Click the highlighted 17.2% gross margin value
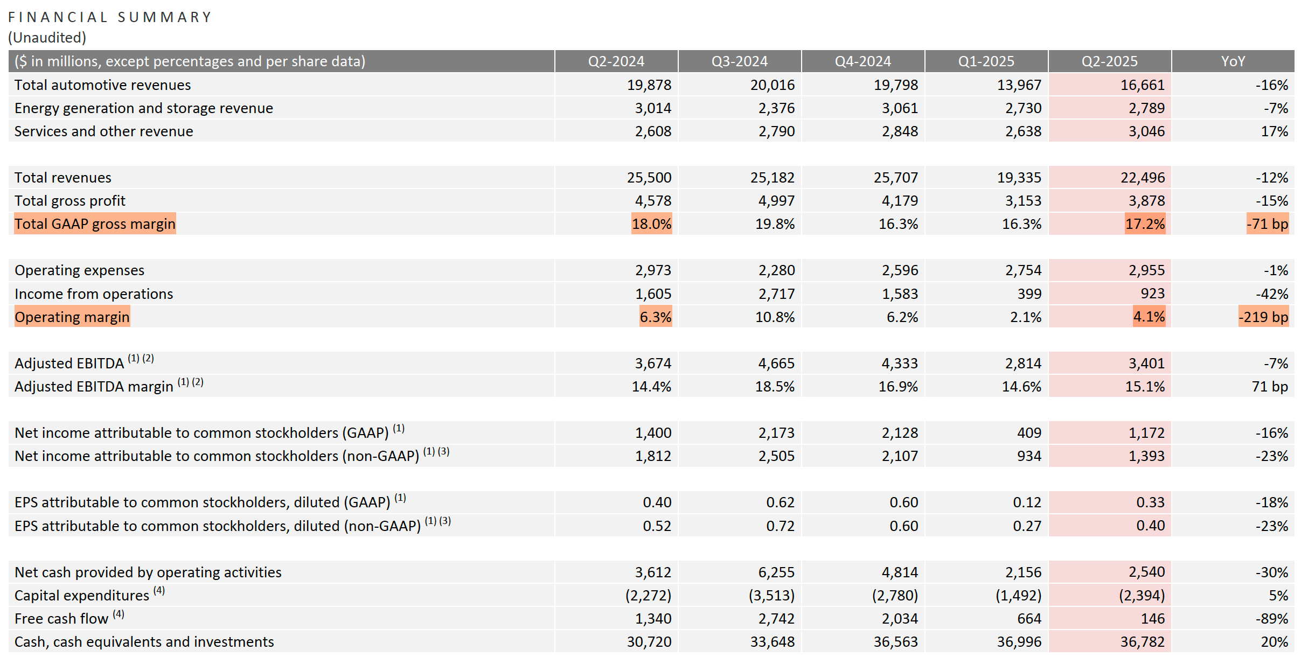The width and height of the screenshot is (1308, 657). (x=1145, y=224)
